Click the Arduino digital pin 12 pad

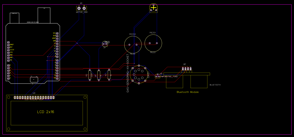57,46
